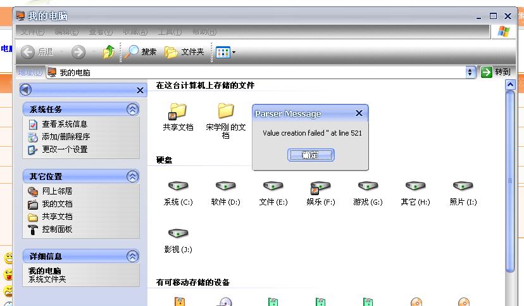Click 查看系统信息 task icon

[33, 125]
